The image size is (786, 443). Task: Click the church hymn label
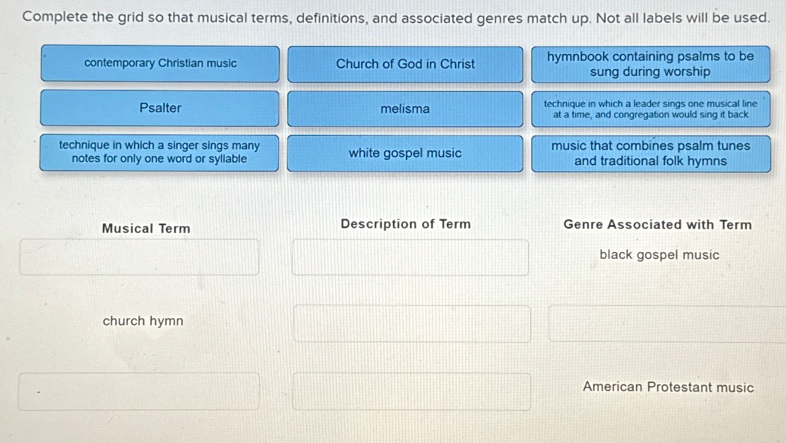[143, 320]
